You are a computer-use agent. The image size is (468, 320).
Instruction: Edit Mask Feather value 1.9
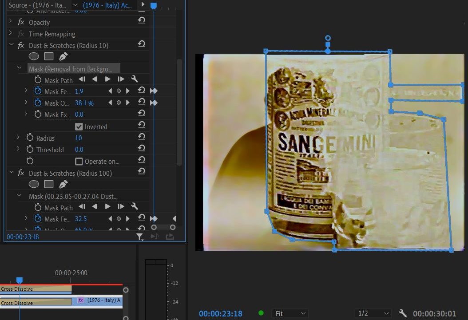pyautogui.click(x=79, y=91)
